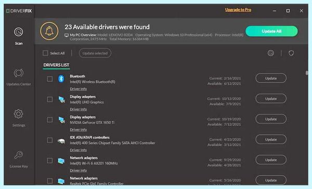Viewport: 312px width, 189px height.
Task: Click the '23 Available drivers were found' heading
Action: click(x=107, y=27)
